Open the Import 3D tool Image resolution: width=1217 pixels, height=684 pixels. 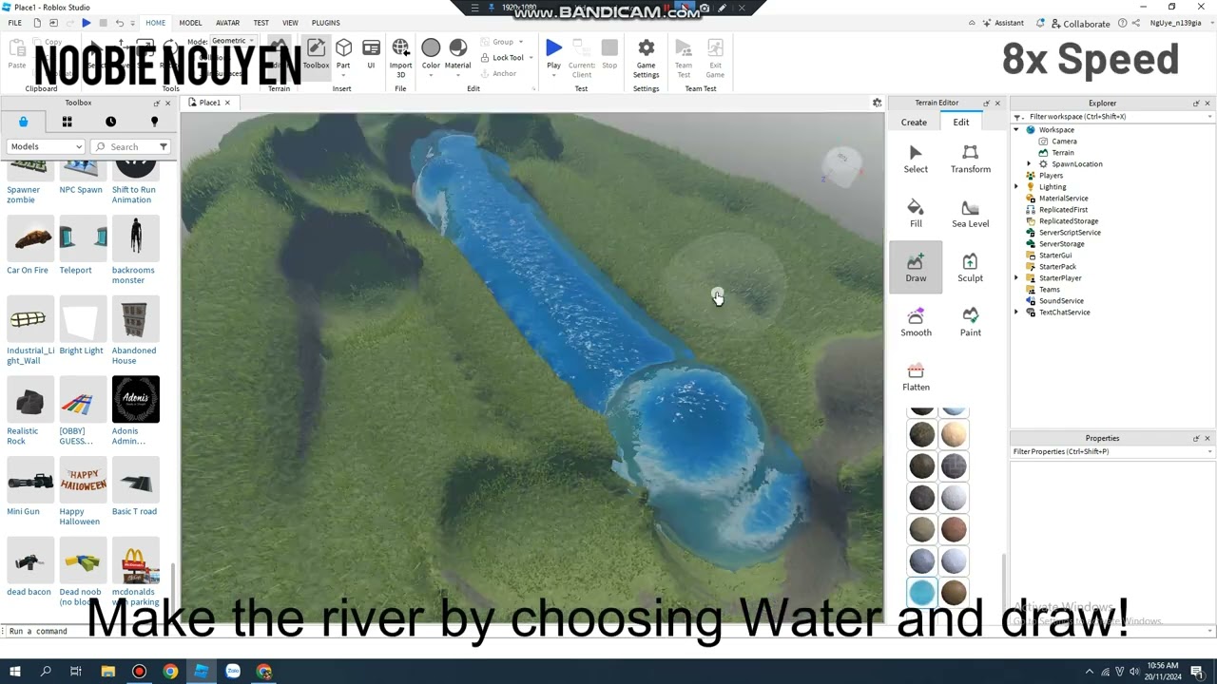tap(400, 57)
